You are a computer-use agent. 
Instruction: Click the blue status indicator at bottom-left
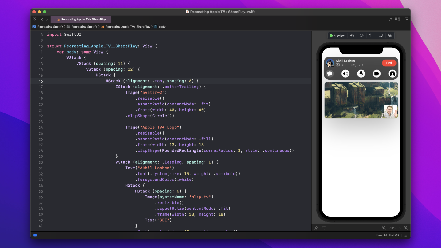coord(35,235)
